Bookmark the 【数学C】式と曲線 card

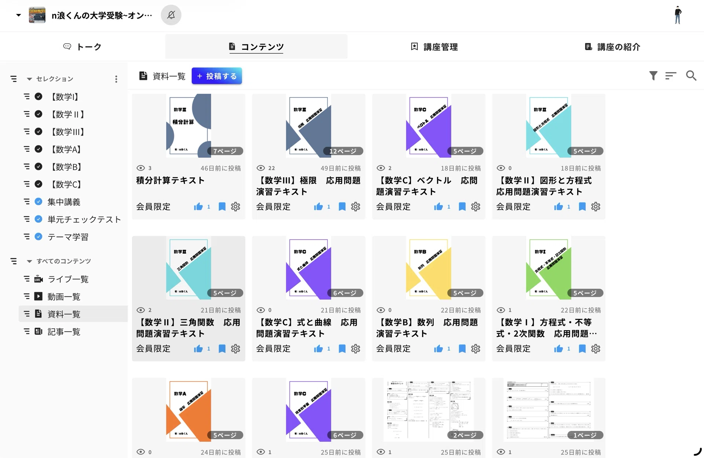342,348
